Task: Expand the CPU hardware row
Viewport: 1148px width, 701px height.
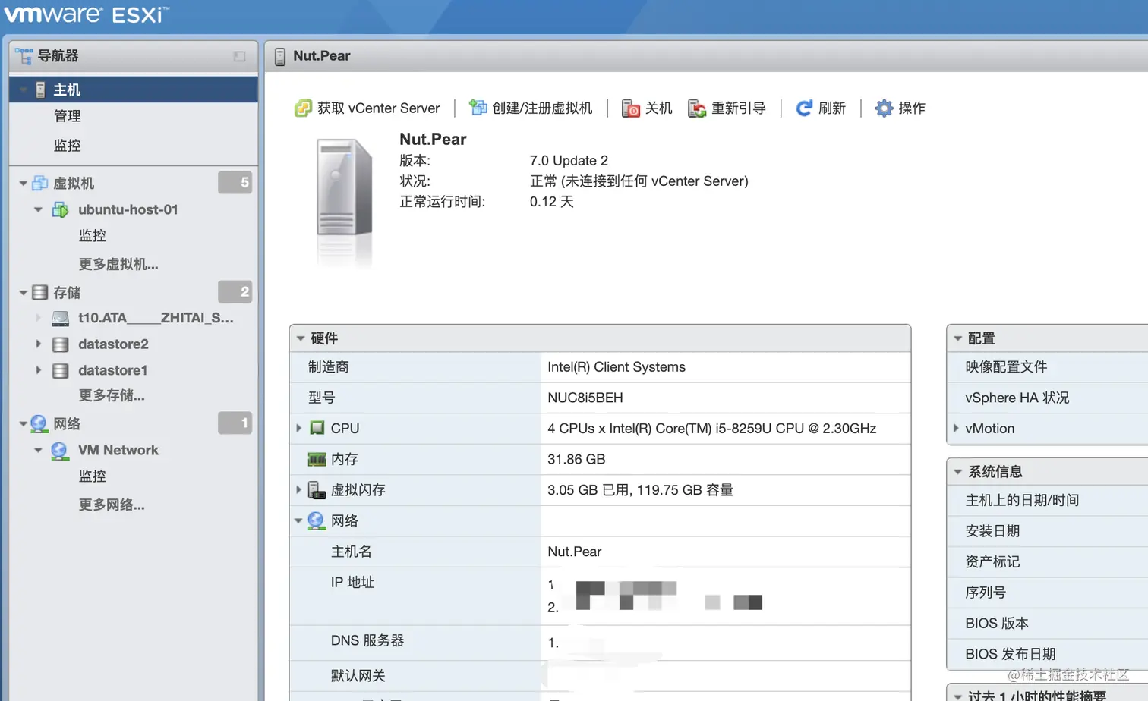Action: (x=298, y=428)
